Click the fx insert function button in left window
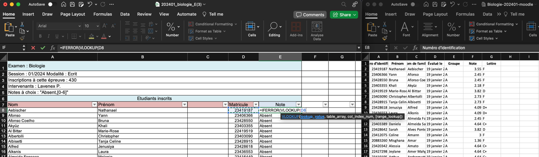The image size is (539, 157). (53, 48)
